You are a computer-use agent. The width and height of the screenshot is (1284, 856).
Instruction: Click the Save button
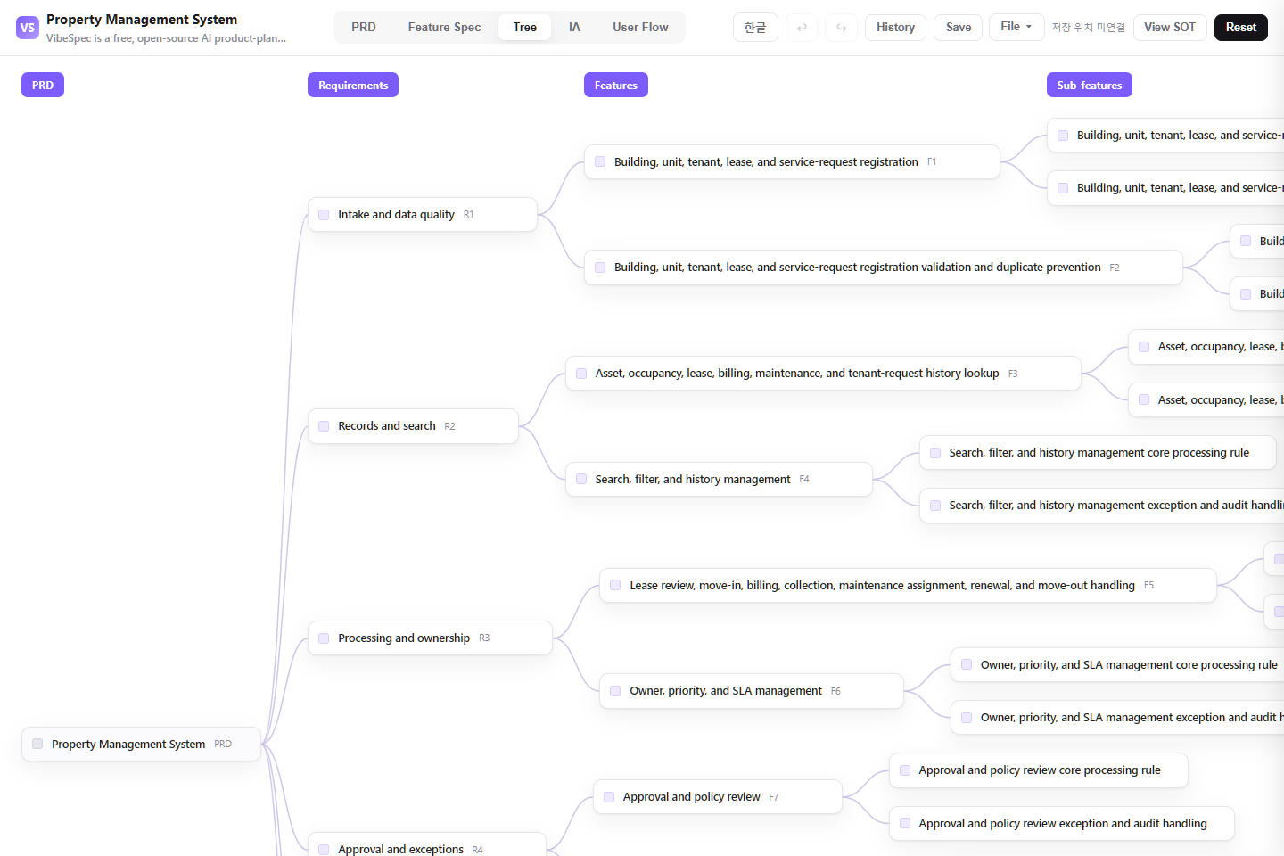pyautogui.click(x=959, y=28)
